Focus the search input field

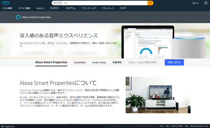pyautogui.click(x=105, y=3)
